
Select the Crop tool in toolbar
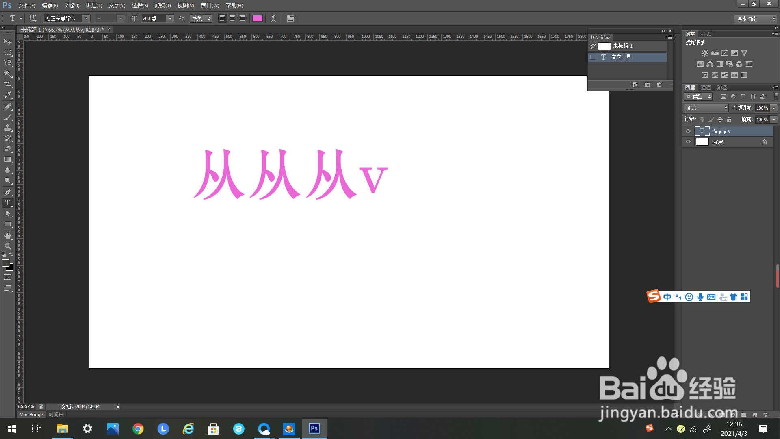[x=8, y=84]
